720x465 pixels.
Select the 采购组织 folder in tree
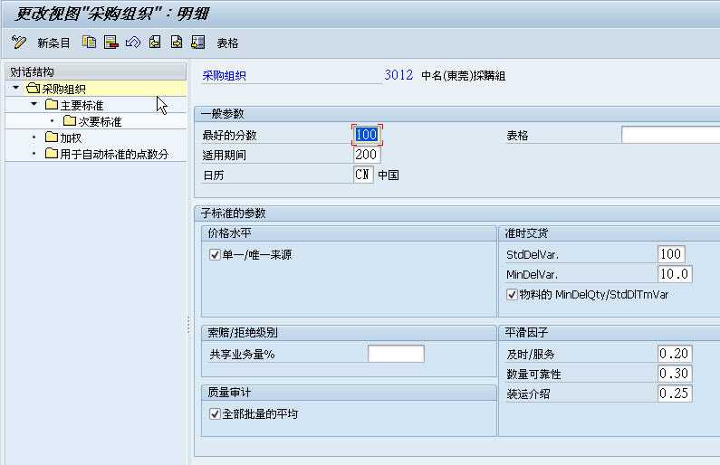coord(56,89)
